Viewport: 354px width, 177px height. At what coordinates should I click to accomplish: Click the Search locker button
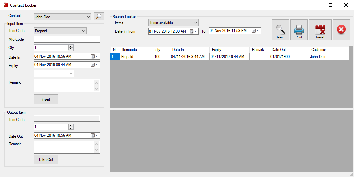[x=281, y=30]
